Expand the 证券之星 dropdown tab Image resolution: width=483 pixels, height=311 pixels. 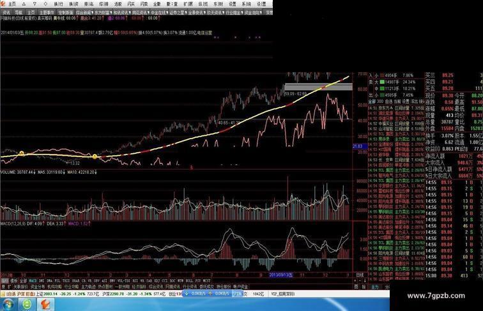point(178,12)
